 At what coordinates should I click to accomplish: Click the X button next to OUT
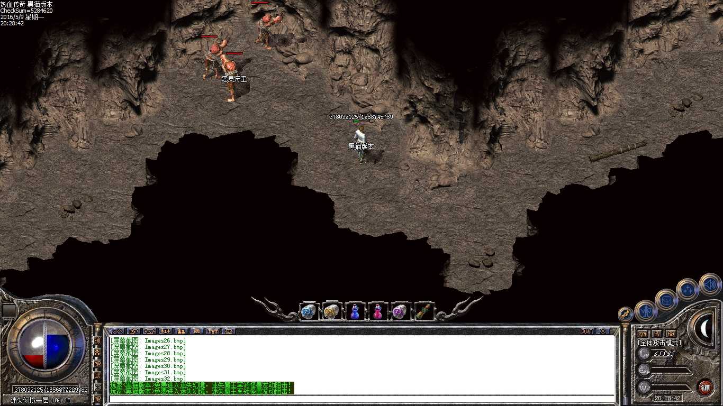coord(603,331)
